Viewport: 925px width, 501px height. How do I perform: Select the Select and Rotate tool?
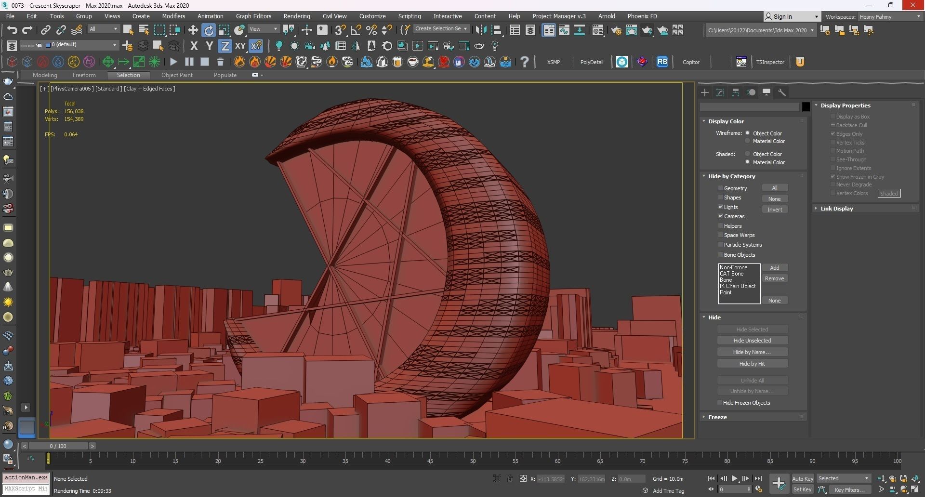(x=209, y=30)
